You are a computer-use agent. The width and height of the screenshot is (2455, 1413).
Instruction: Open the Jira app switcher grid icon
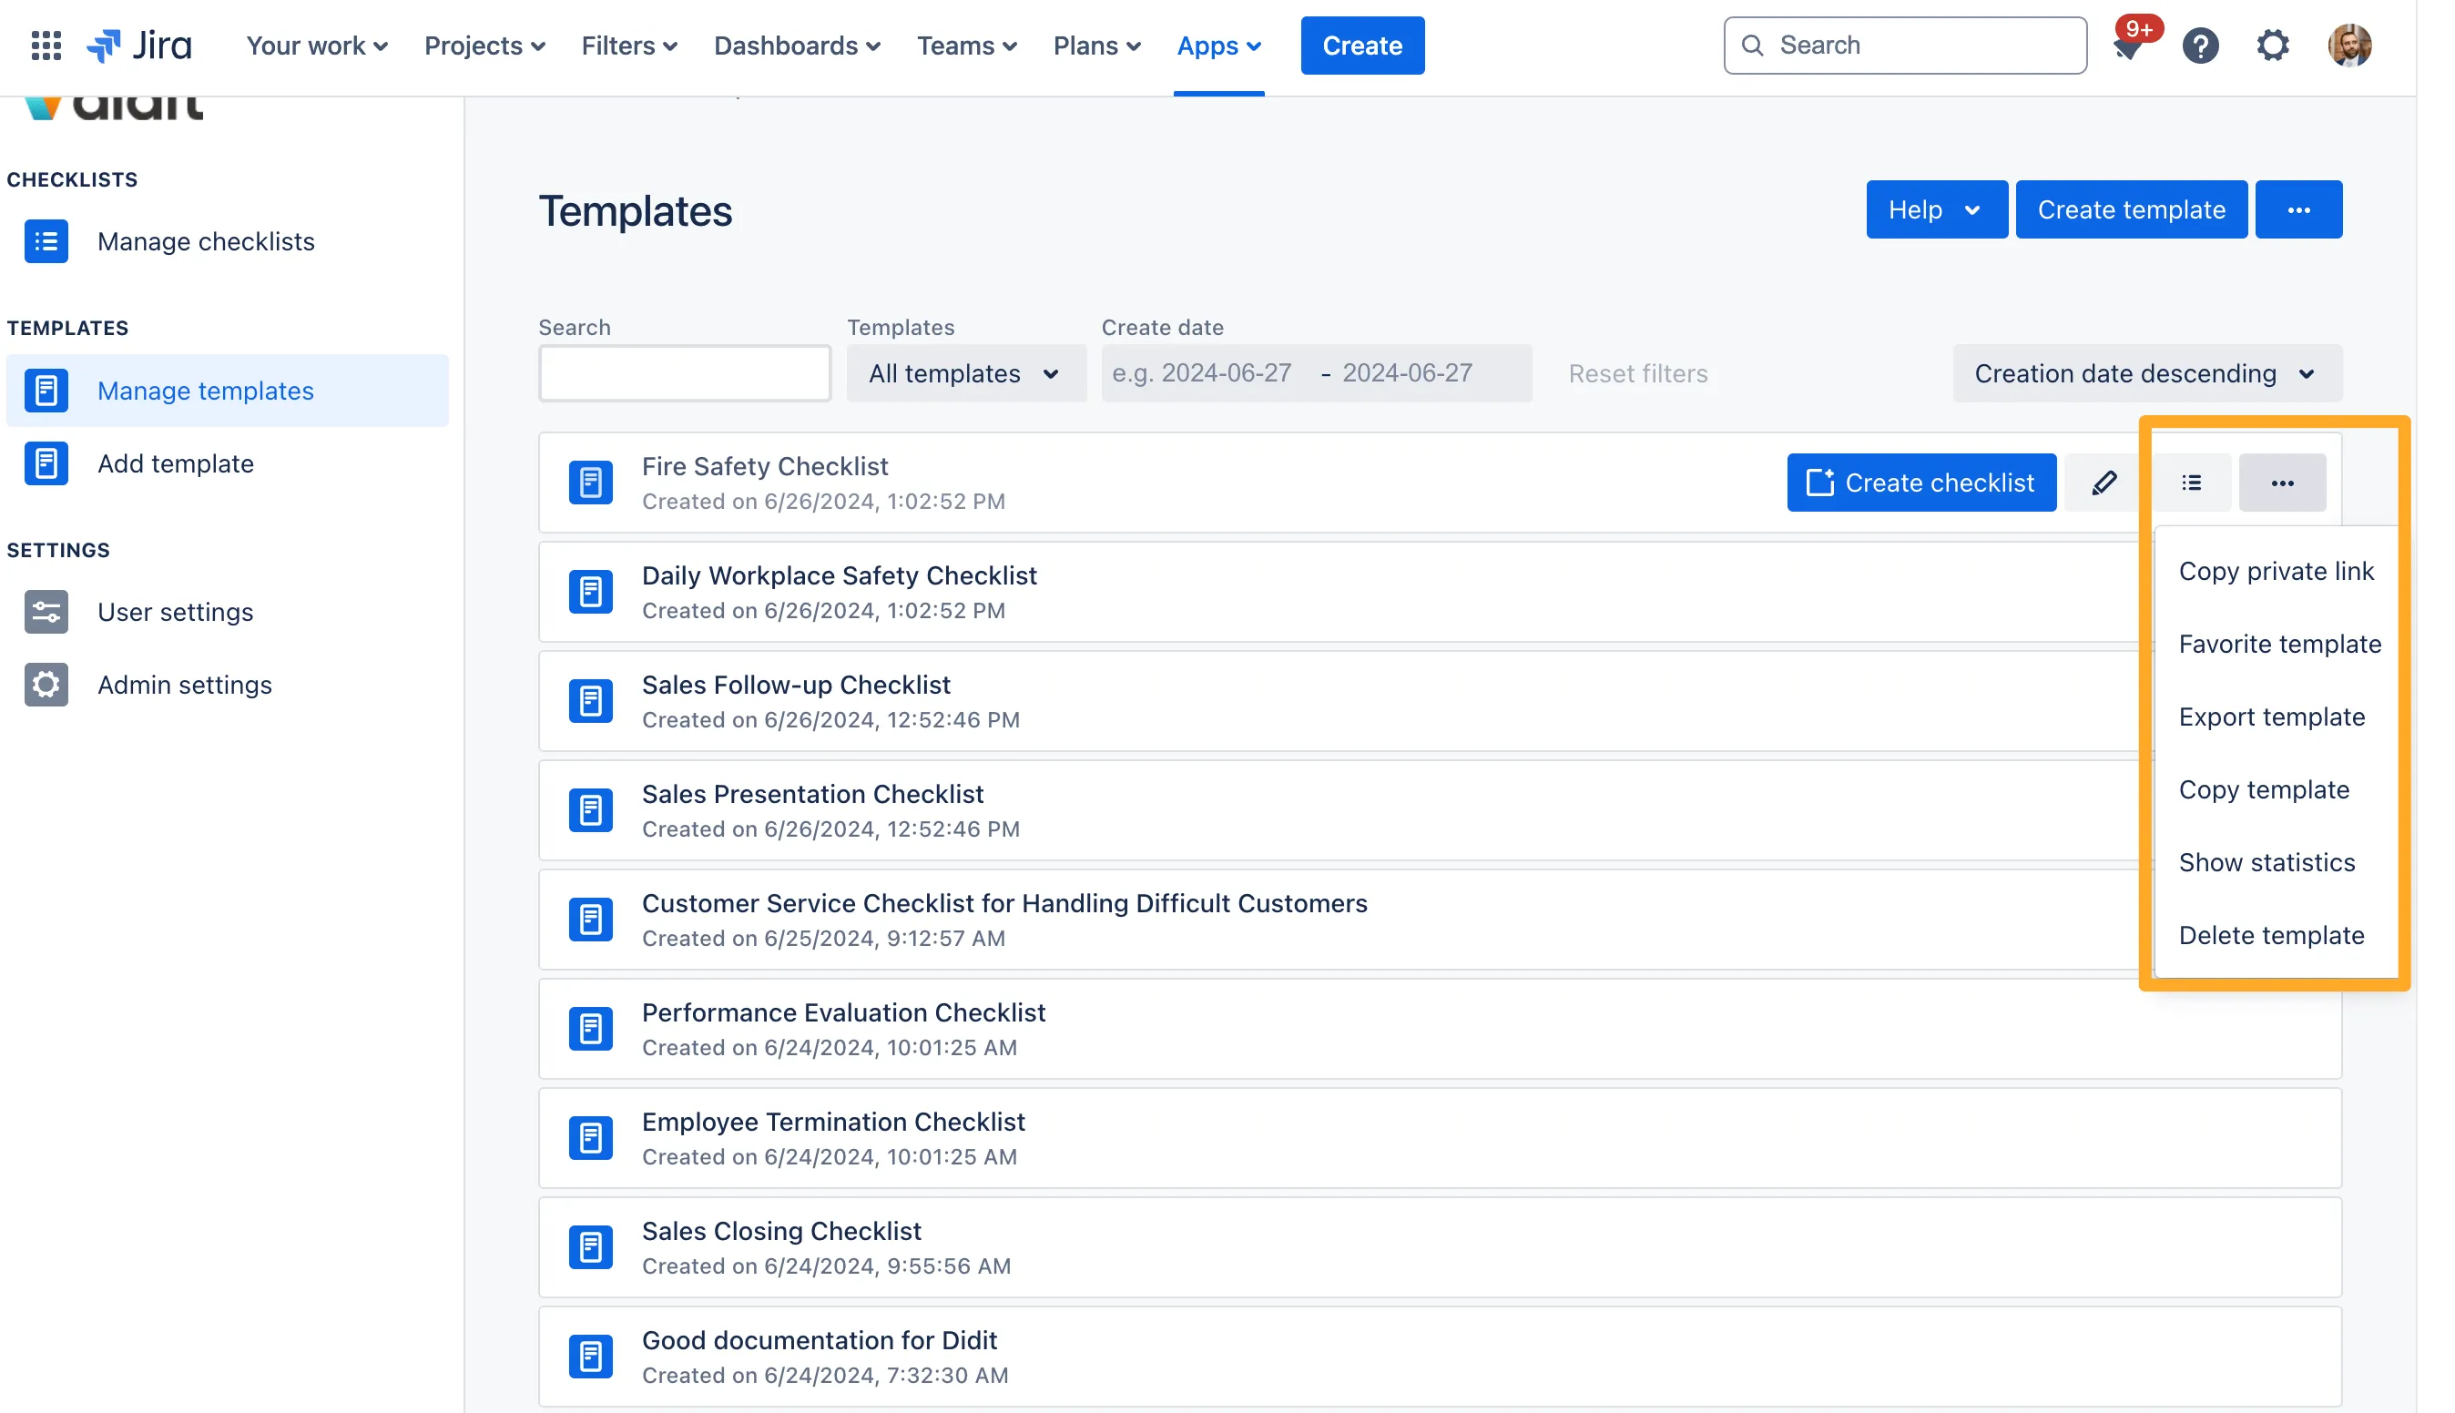(x=46, y=46)
